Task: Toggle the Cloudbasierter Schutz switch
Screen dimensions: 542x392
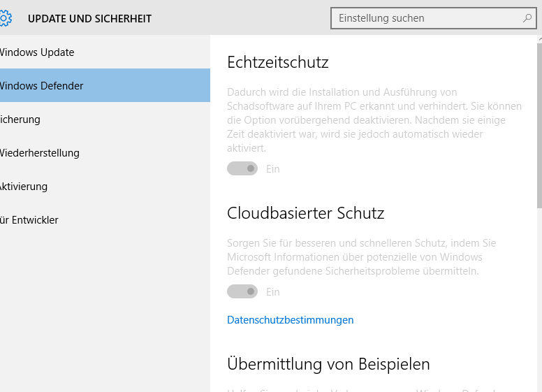Action: [242, 291]
